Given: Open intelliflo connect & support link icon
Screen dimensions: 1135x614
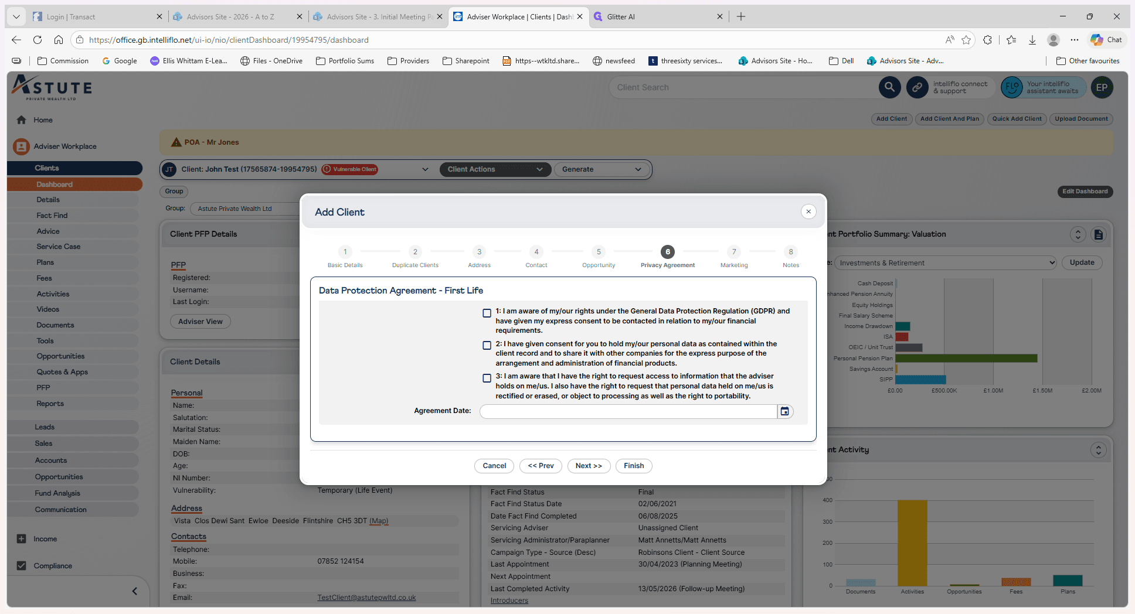Looking at the screenshot, I should coord(917,87).
